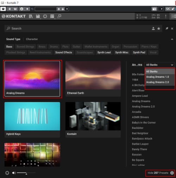Image resolution: width=176 pixels, height=178 pixels.
Task: Select the Bandpass Attack preset
Action: [142, 139]
